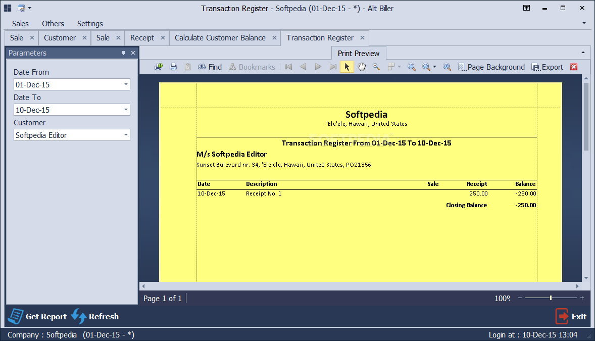The image size is (595, 341).
Task: Open the Sales menu
Action: point(20,24)
